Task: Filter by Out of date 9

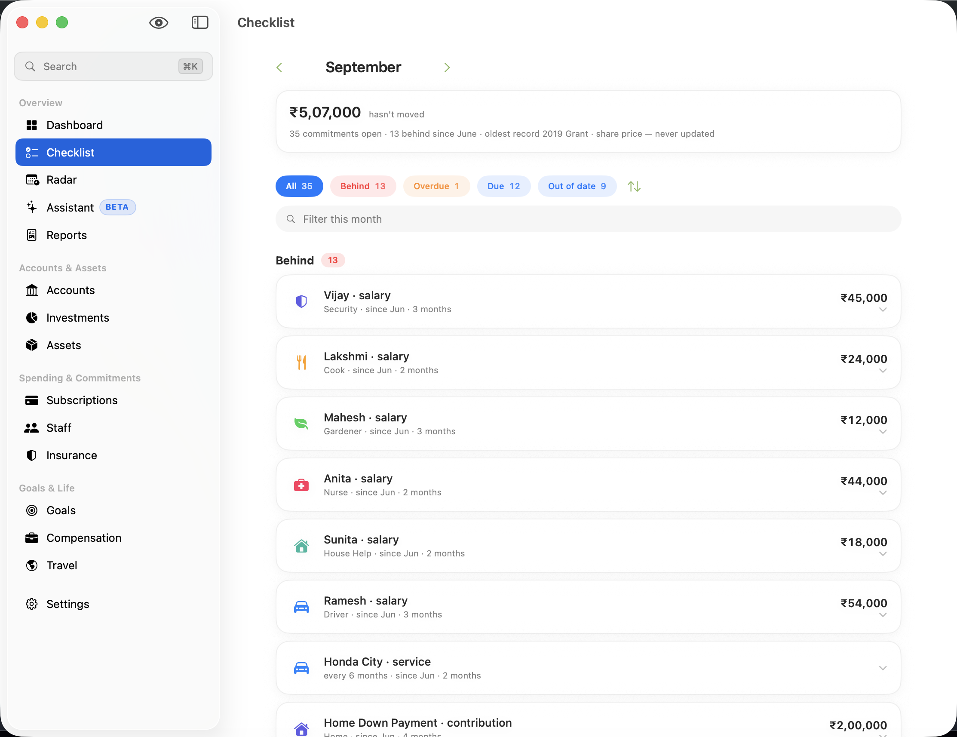Action: pyautogui.click(x=577, y=186)
